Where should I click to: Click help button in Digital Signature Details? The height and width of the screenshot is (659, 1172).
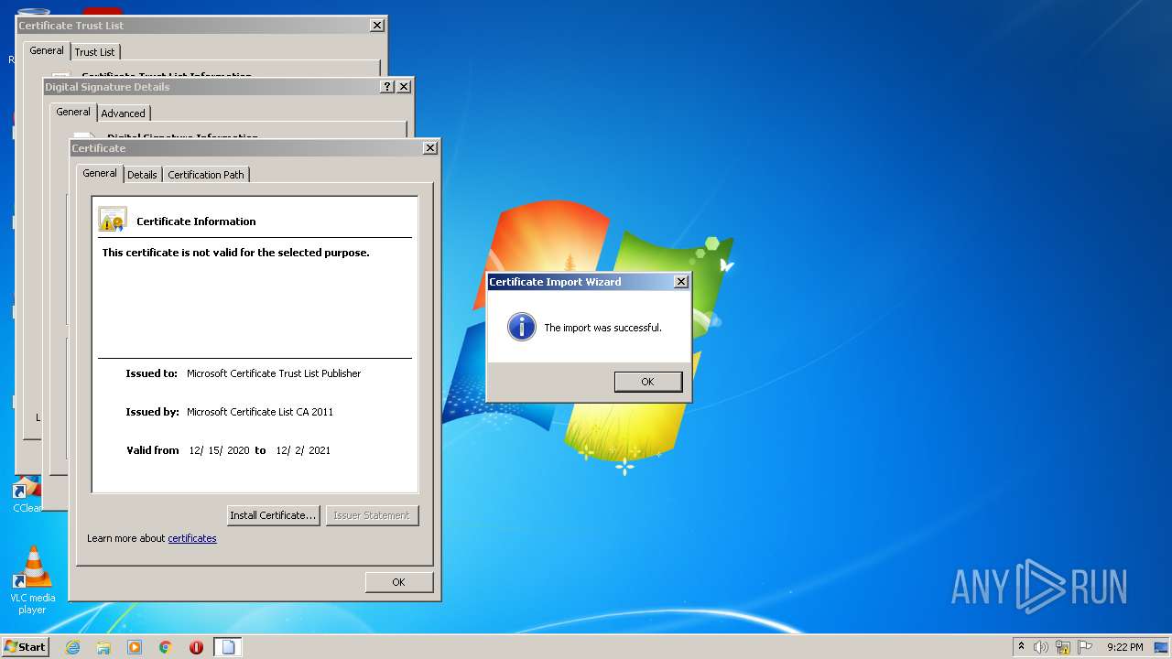click(387, 87)
